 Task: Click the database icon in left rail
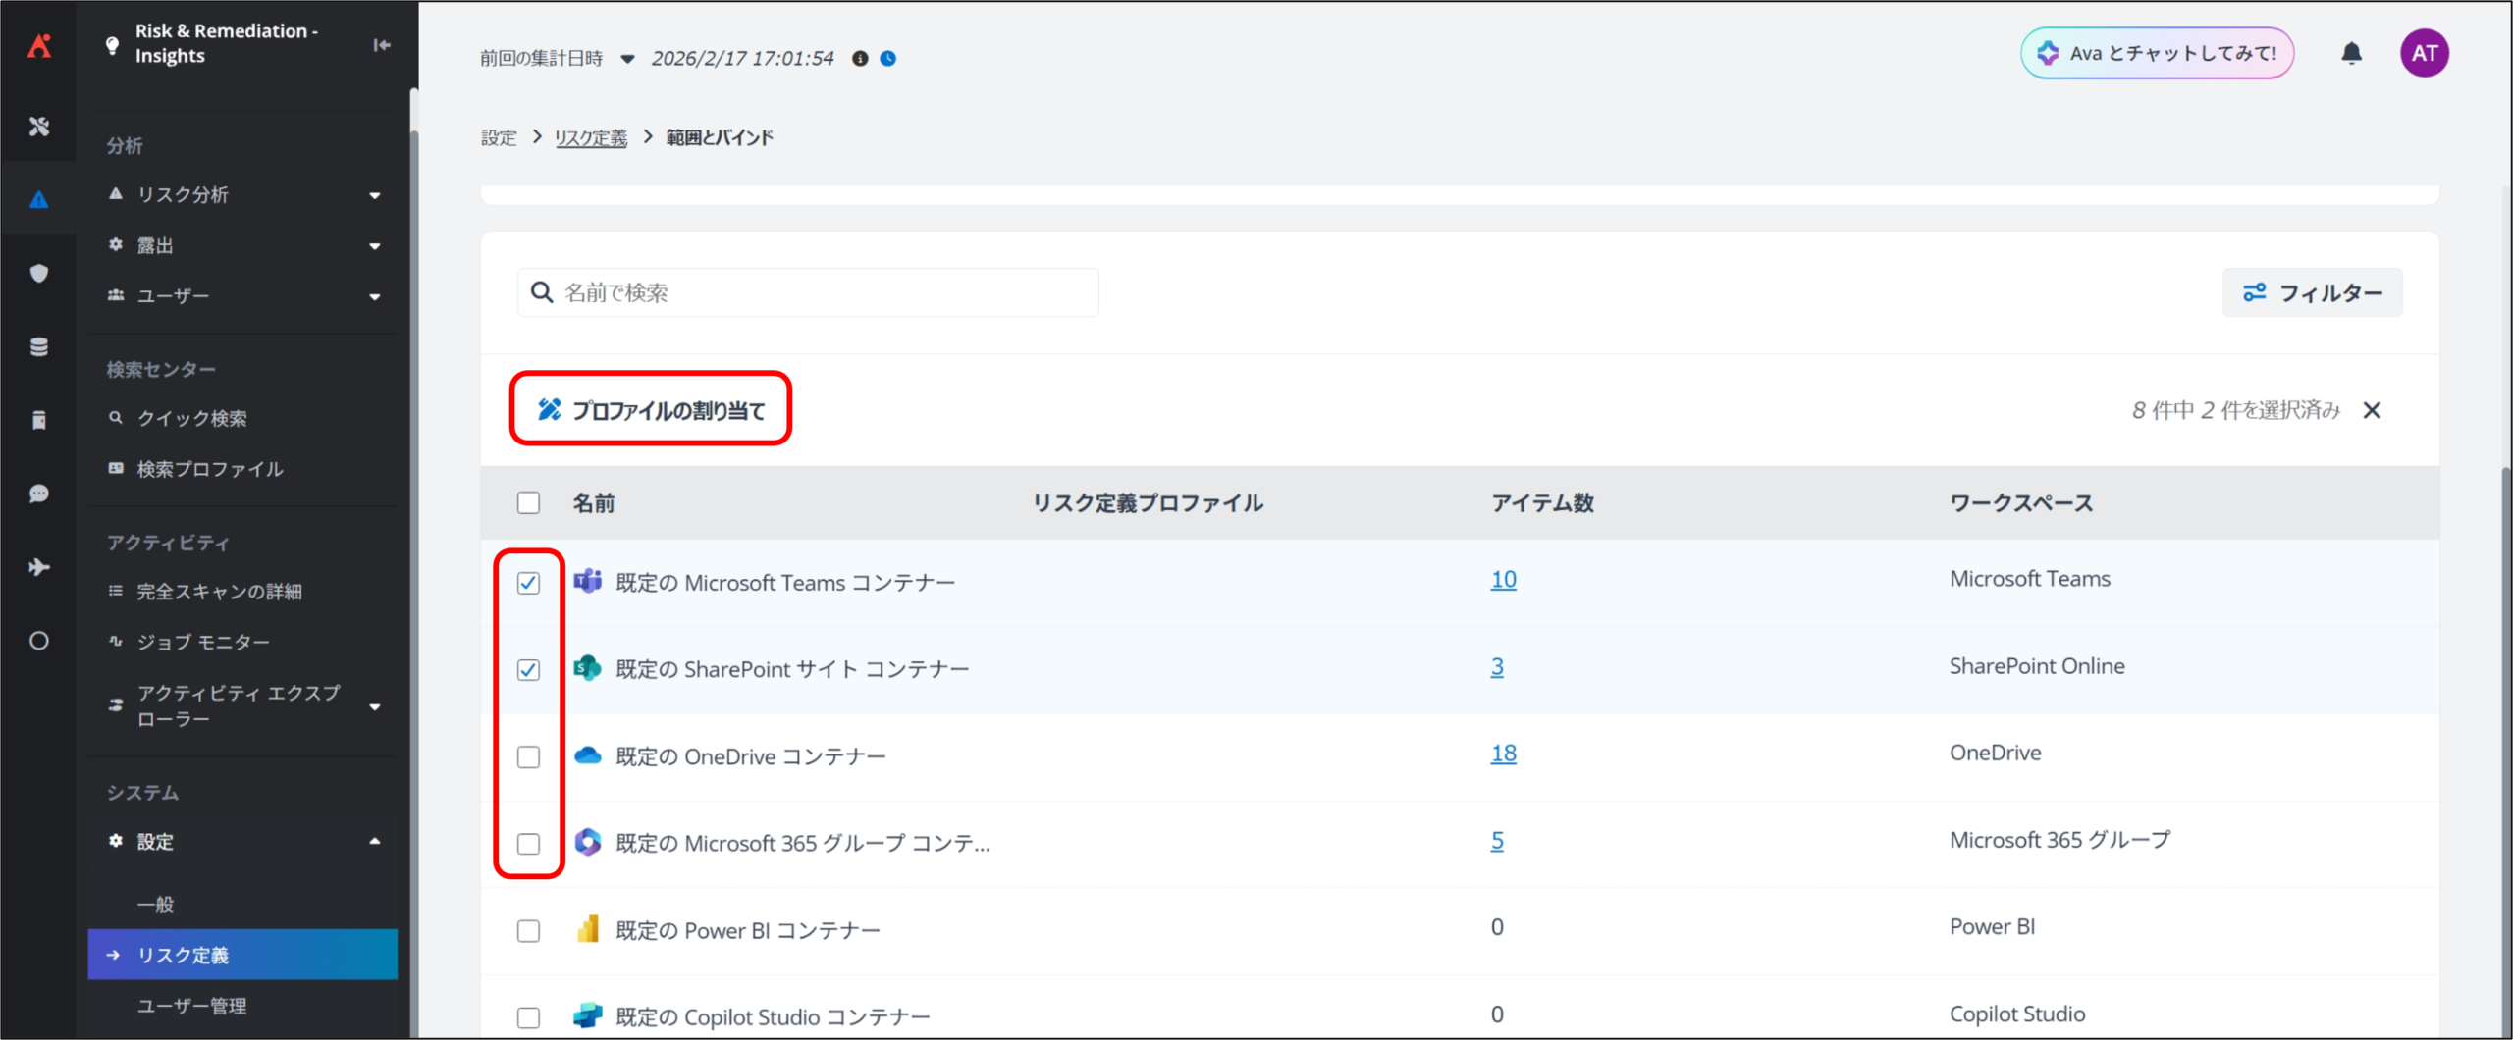(39, 347)
